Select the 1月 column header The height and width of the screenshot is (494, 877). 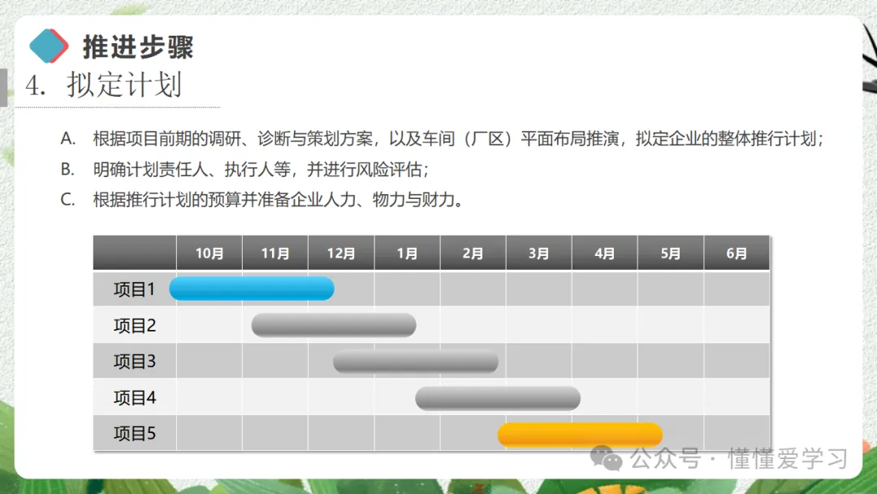407,253
